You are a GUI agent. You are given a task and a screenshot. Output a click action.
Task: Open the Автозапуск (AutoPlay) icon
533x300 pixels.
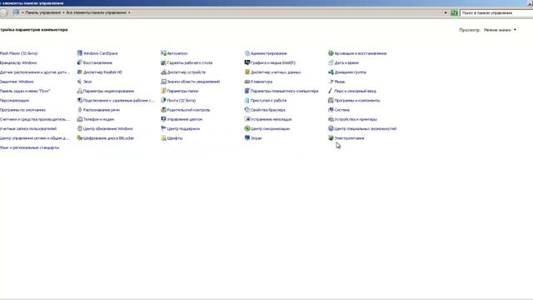click(x=163, y=53)
